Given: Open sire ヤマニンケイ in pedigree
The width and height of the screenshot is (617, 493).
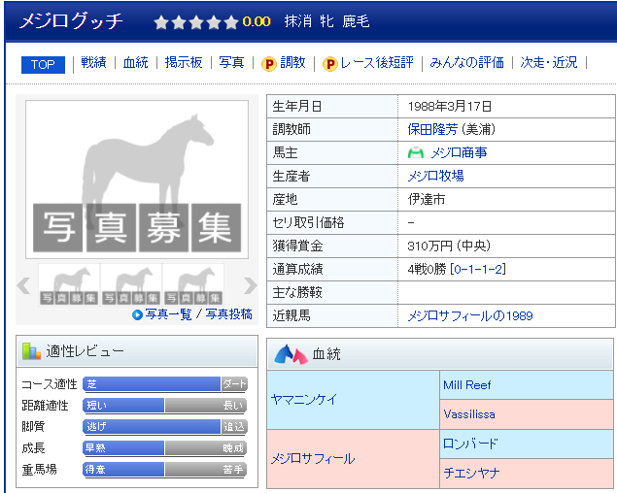Looking at the screenshot, I should click(304, 400).
